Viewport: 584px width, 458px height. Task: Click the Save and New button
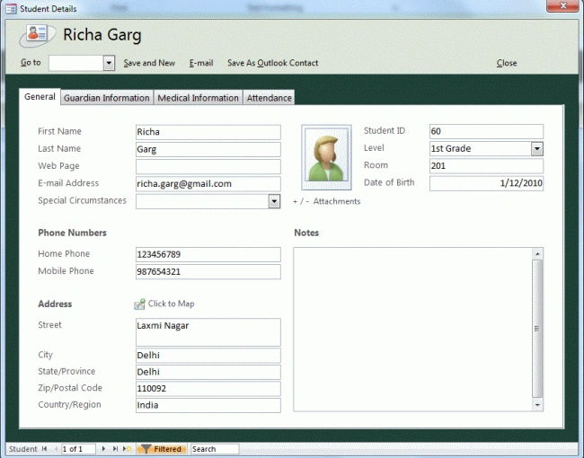click(x=149, y=63)
